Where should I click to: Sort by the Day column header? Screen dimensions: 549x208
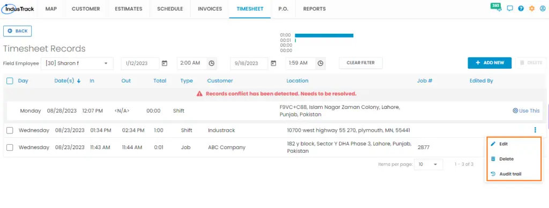[23, 81]
